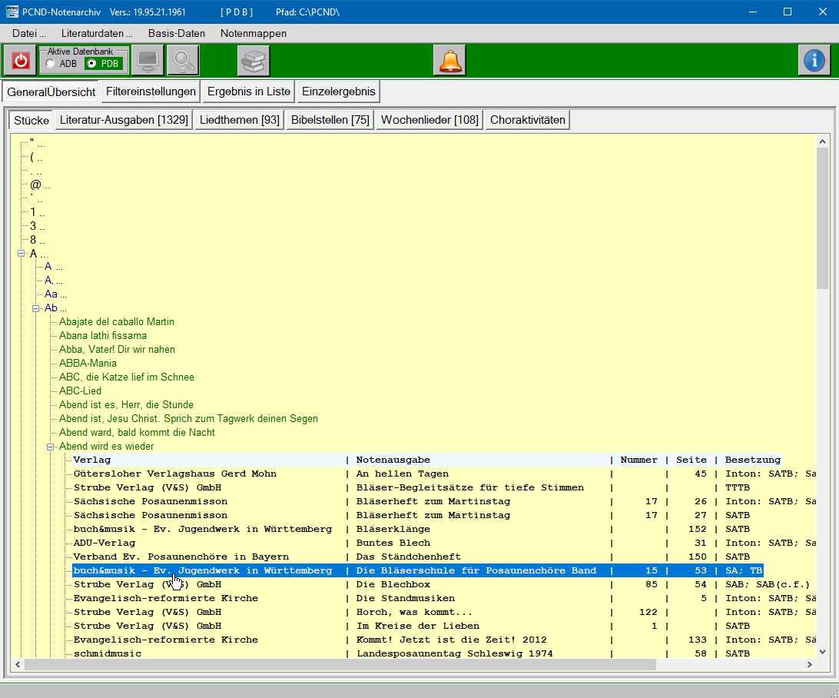Collapse the 'Ab ...' tree node
The image size is (839, 698).
point(36,308)
